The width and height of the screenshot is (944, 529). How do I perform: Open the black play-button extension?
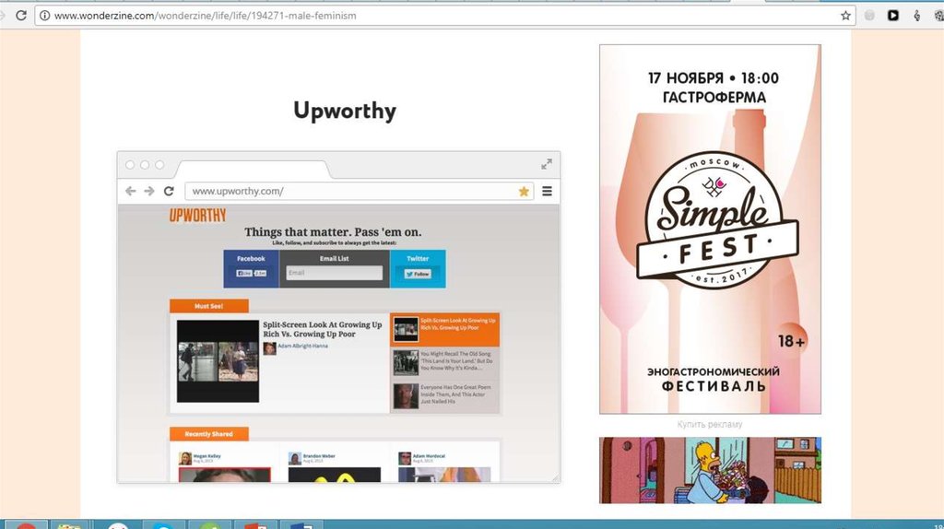pyautogui.click(x=892, y=16)
